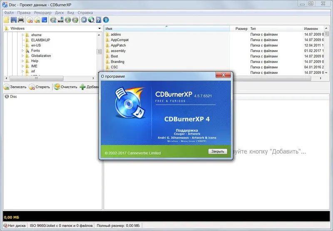This screenshot has height=231, width=333.
Task: Click the Disc node icon in the compilation tree
Action: coord(7,97)
